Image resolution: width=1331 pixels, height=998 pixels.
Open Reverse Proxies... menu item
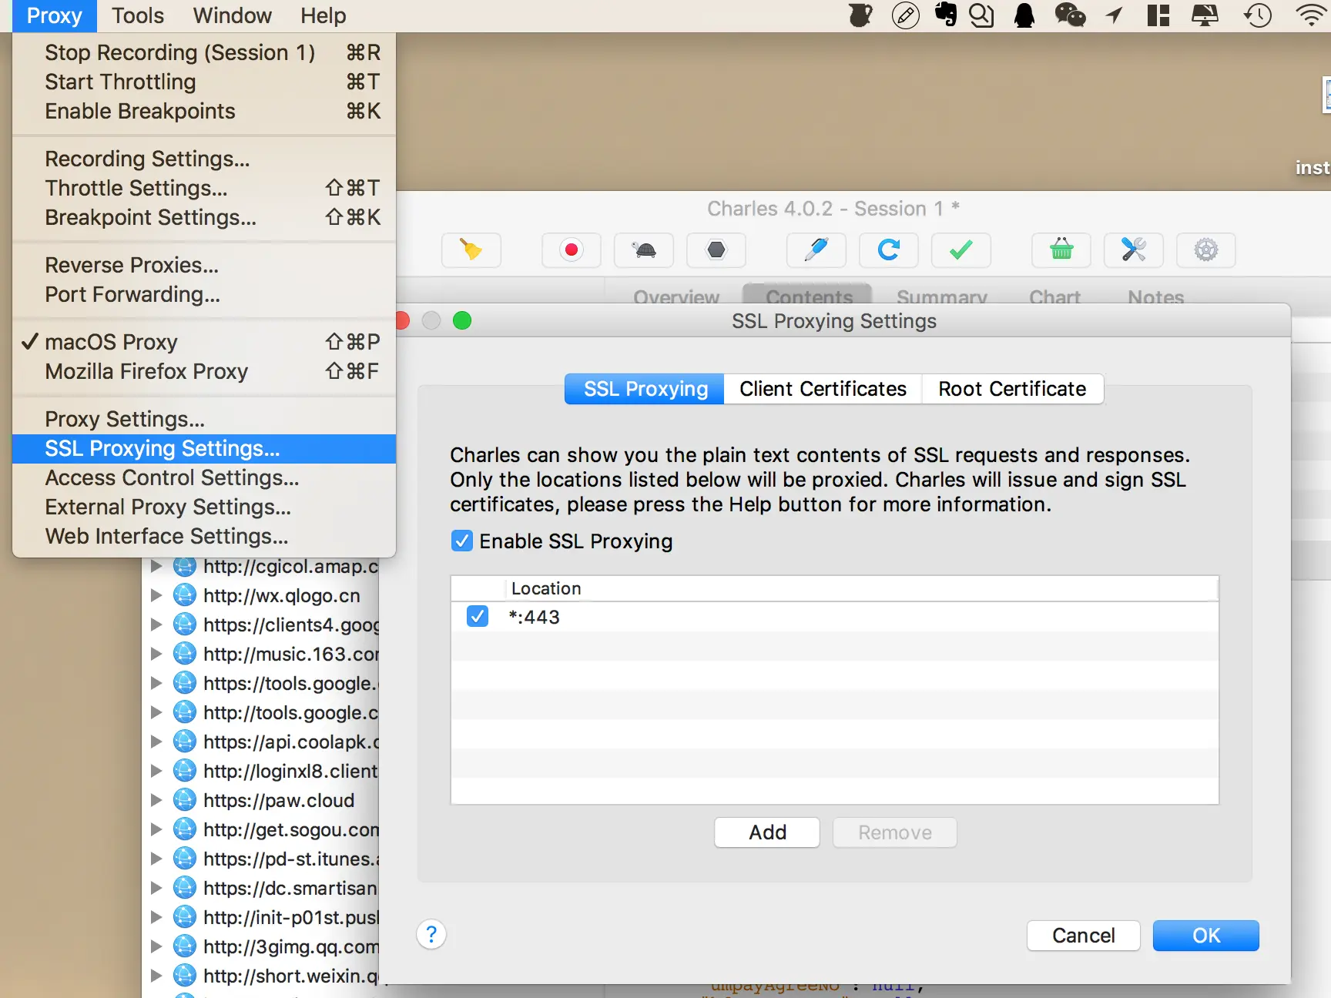point(204,265)
